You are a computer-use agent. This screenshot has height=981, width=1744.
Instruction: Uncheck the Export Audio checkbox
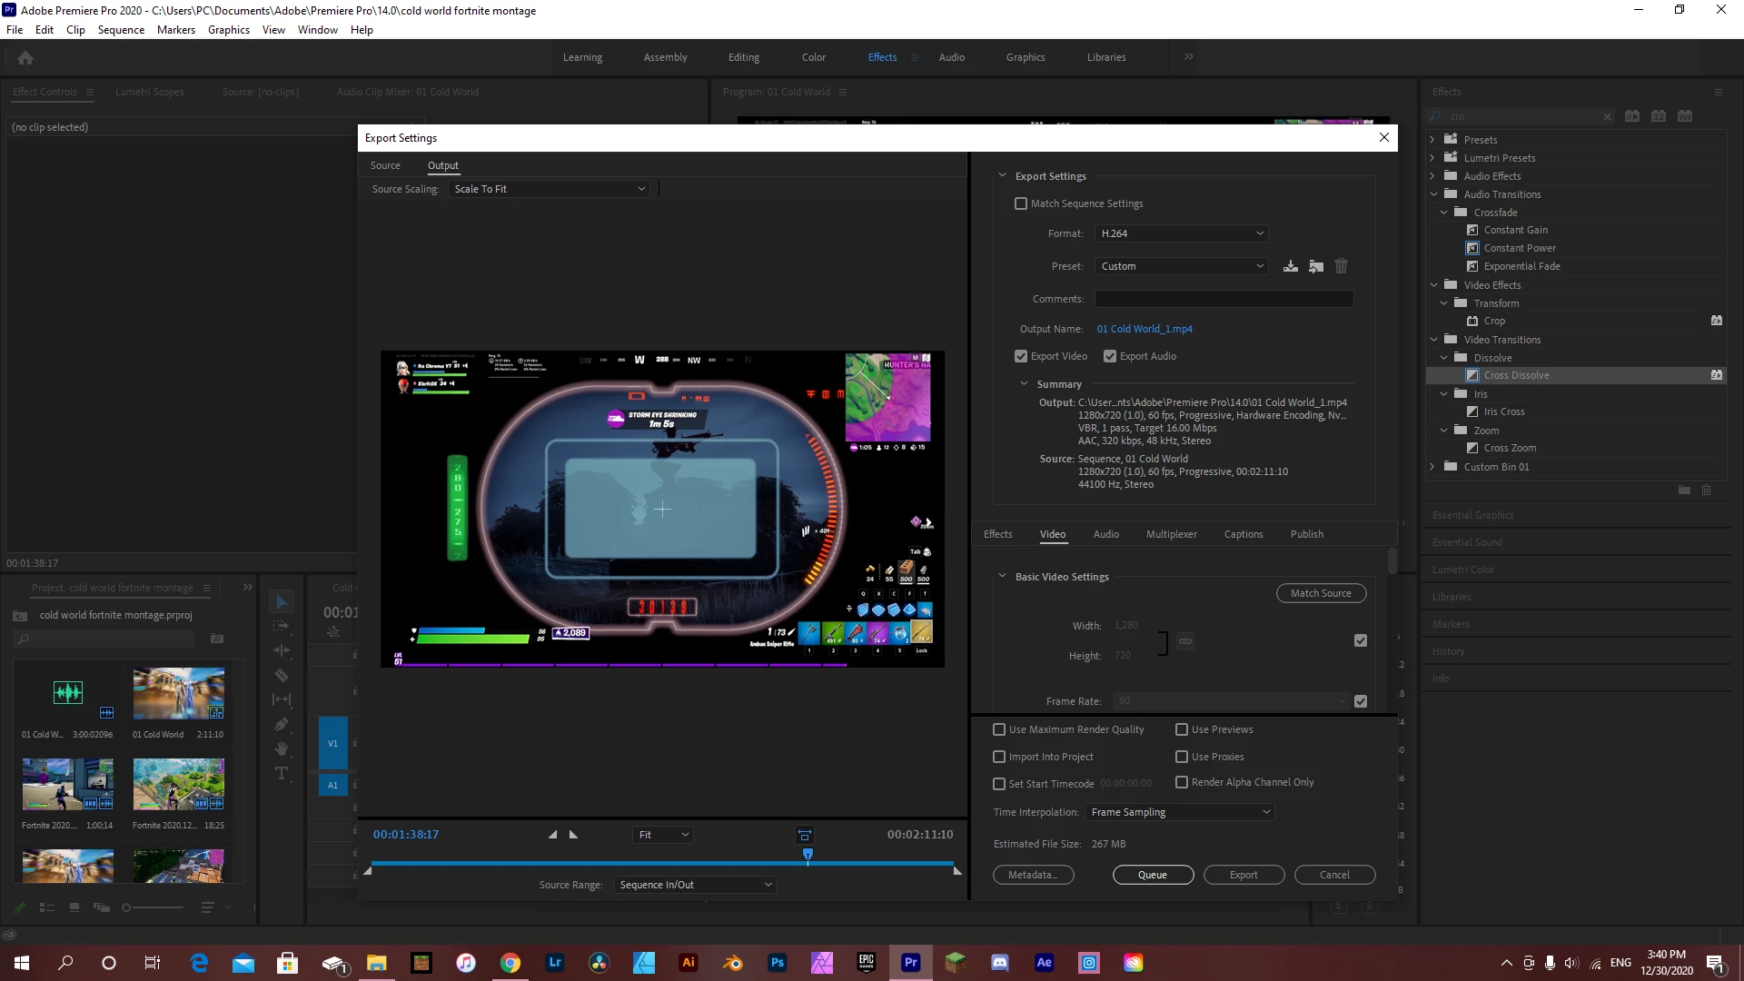[x=1110, y=356]
